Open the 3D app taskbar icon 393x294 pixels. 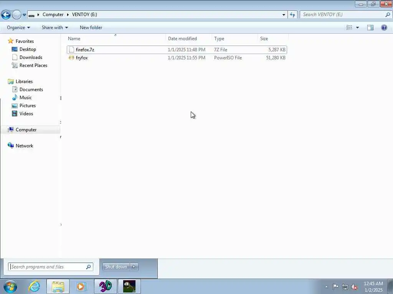(106, 286)
